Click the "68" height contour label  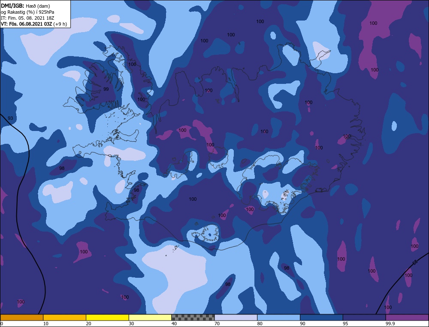point(415,262)
